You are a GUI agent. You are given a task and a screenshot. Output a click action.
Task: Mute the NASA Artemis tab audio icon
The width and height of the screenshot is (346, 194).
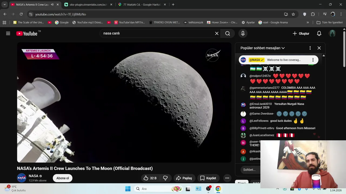tap(52, 5)
